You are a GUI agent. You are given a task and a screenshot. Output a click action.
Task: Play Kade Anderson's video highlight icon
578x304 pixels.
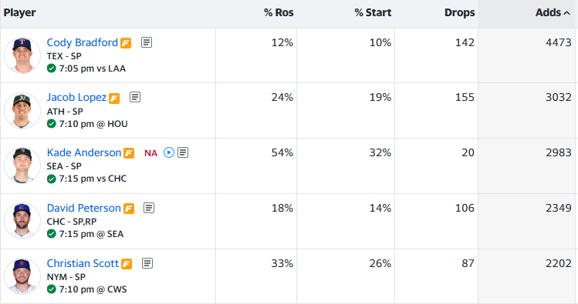[169, 152]
